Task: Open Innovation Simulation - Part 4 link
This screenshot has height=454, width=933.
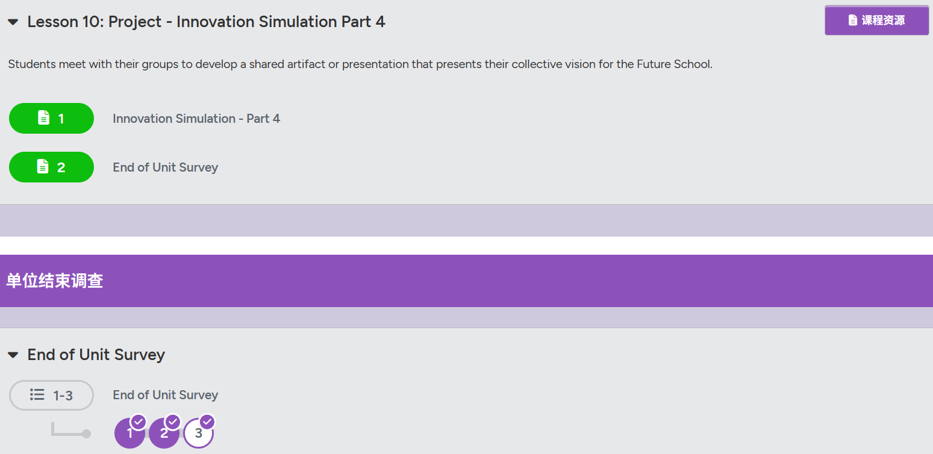Action: [x=196, y=119]
